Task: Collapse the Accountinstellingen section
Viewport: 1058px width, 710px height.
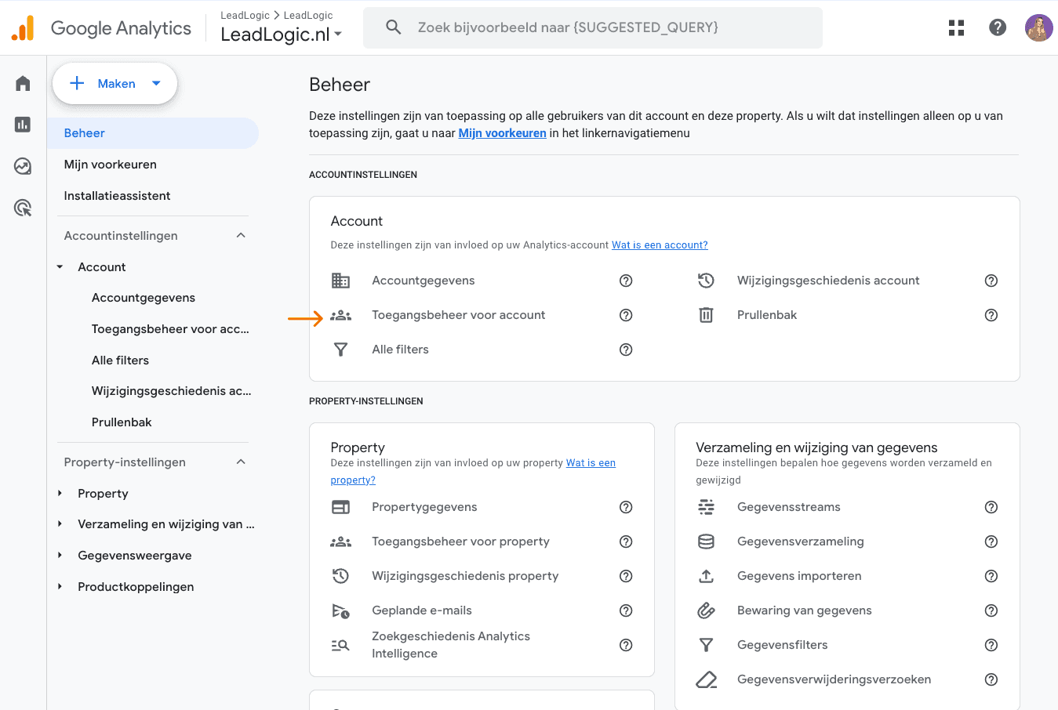Action: click(241, 236)
